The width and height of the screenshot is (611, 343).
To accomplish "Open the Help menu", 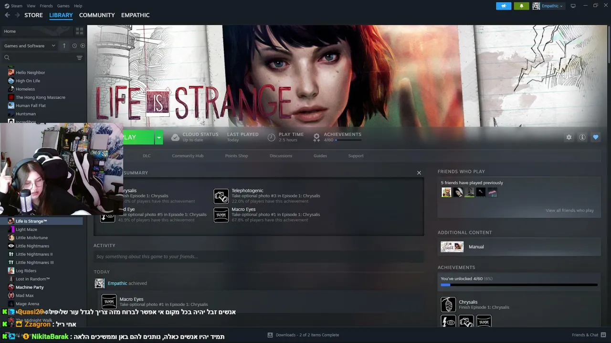I will coord(78,6).
